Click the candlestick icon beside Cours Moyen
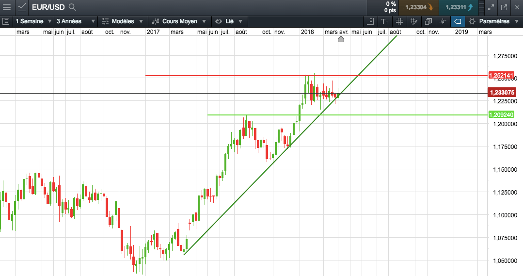 click(156, 21)
